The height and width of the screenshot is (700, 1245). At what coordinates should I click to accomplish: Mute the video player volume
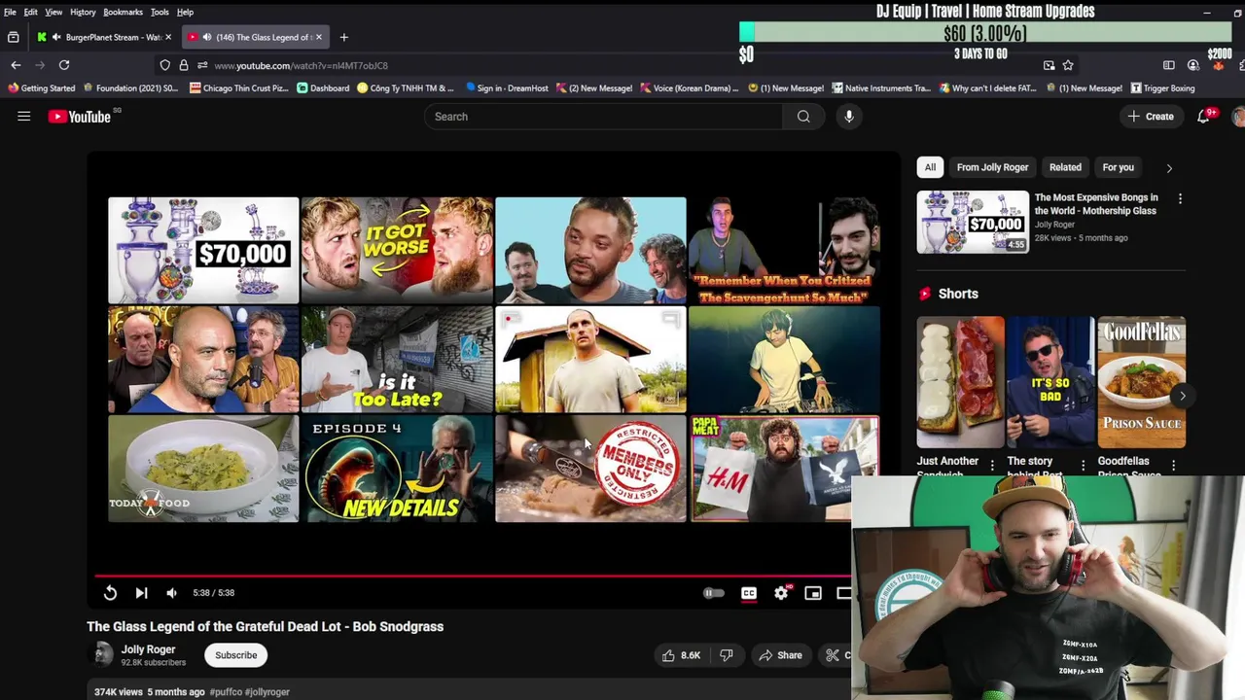coord(171,593)
